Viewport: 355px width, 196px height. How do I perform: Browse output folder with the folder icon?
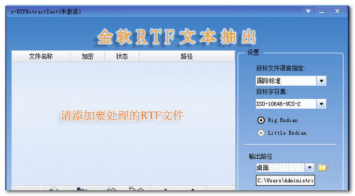[x=322, y=168]
